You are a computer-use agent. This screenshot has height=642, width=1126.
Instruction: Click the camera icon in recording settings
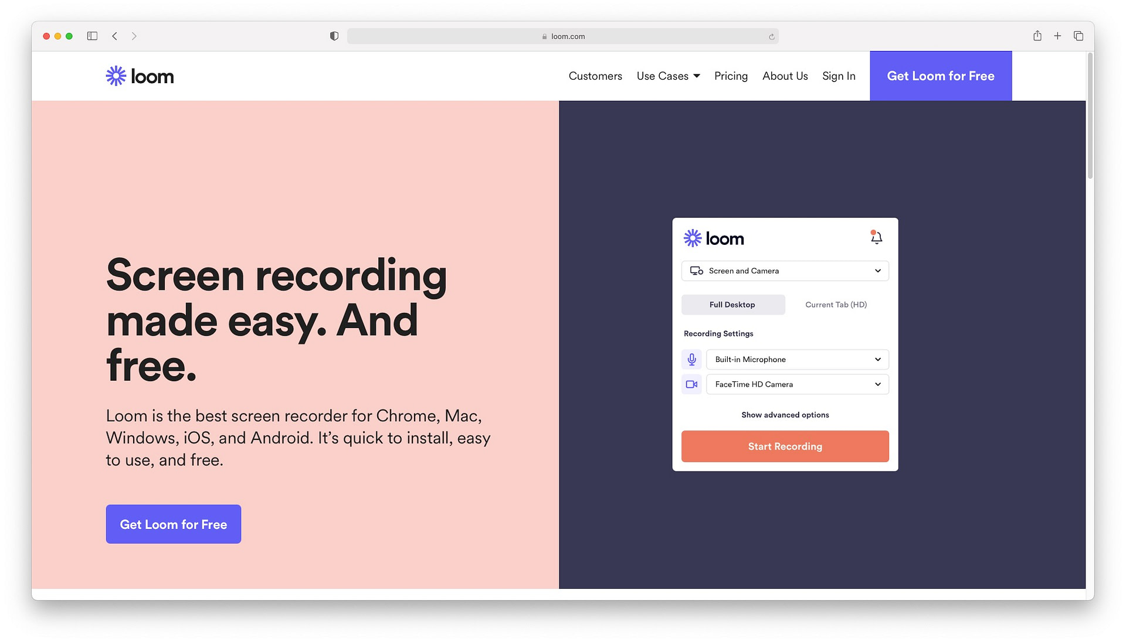point(691,384)
